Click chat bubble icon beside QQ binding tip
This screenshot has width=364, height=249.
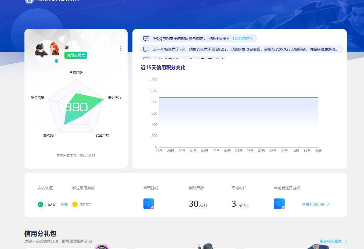(x=146, y=38)
